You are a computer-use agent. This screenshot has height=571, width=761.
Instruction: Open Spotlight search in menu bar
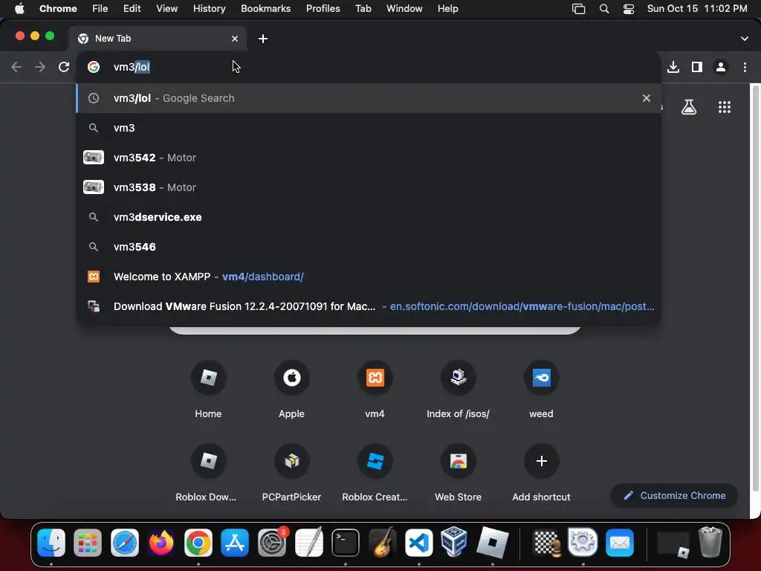pyautogui.click(x=604, y=9)
